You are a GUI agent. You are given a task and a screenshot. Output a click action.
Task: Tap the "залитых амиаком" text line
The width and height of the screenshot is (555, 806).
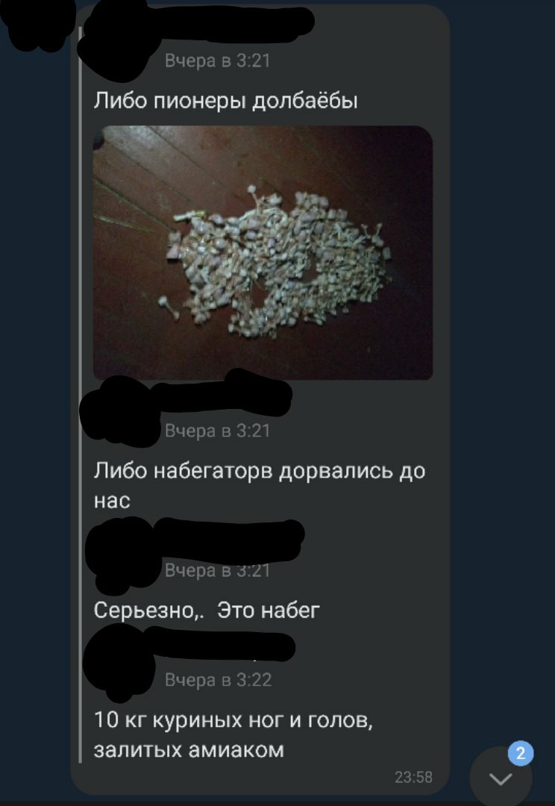[189, 749]
